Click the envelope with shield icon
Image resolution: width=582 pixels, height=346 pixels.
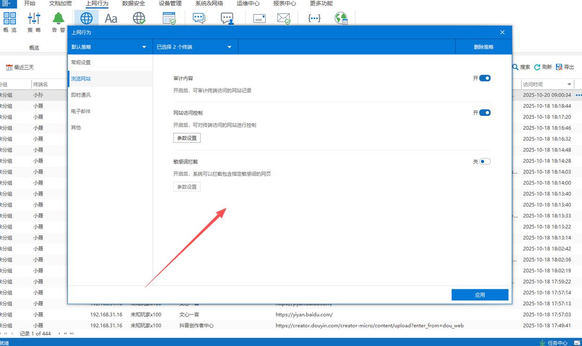click(x=284, y=19)
